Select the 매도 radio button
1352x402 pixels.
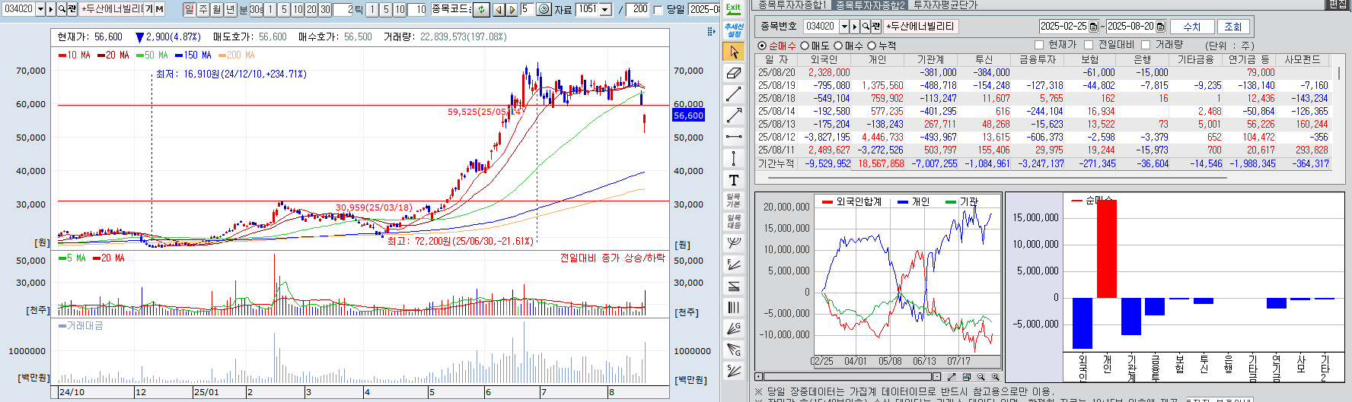pyautogui.click(x=805, y=46)
